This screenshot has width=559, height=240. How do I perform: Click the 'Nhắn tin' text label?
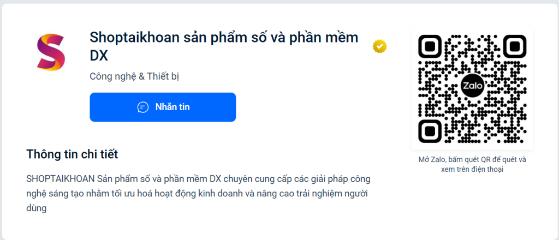click(x=173, y=107)
